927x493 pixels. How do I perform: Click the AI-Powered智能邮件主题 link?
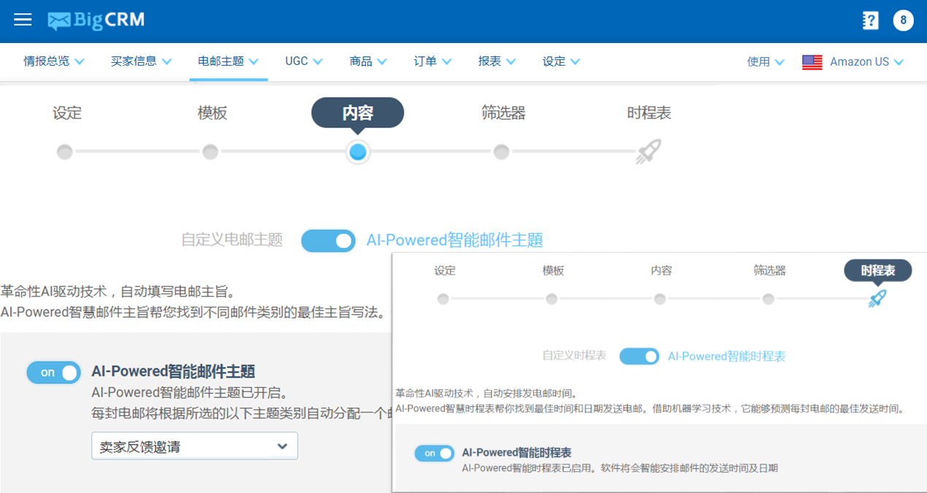455,240
